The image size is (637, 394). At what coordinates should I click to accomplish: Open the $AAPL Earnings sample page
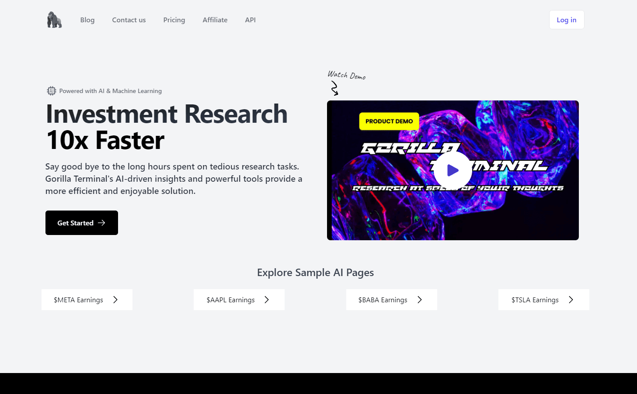(239, 300)
